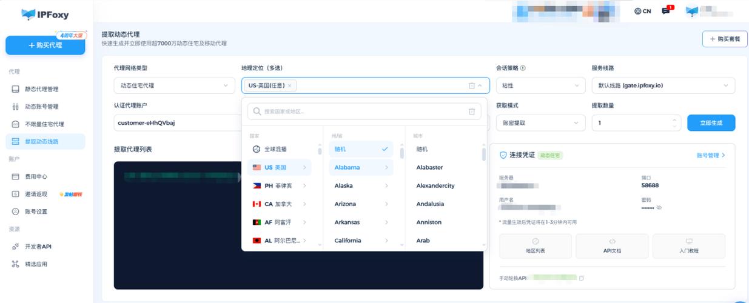The width and height of the screenshot is (749, 303).
Task: Click the API文档 button
Action: coord(612,246)
